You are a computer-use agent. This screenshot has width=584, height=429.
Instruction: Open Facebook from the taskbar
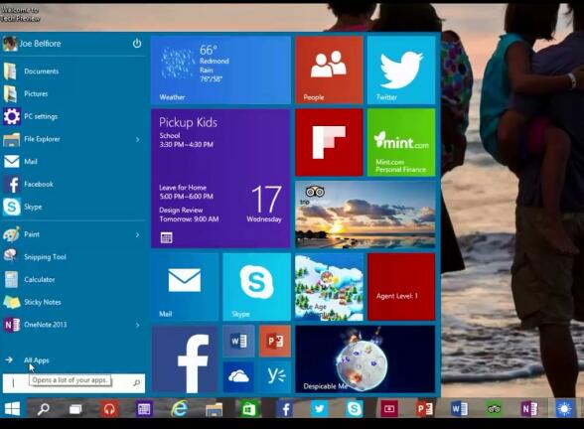(x=285, y=409)
